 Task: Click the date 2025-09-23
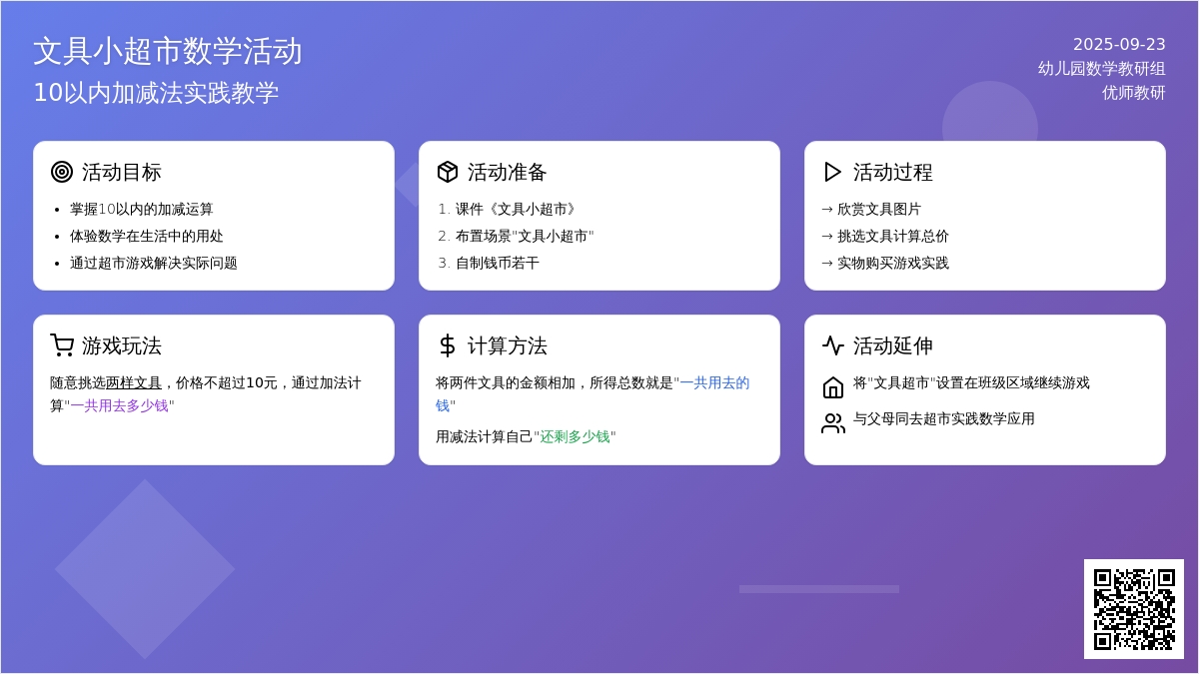click(1119, 44)
